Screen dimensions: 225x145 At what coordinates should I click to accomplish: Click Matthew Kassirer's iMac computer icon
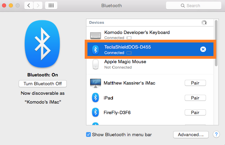[96, 83]
